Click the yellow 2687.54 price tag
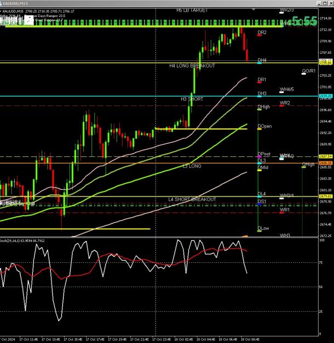 click(325, 156)
